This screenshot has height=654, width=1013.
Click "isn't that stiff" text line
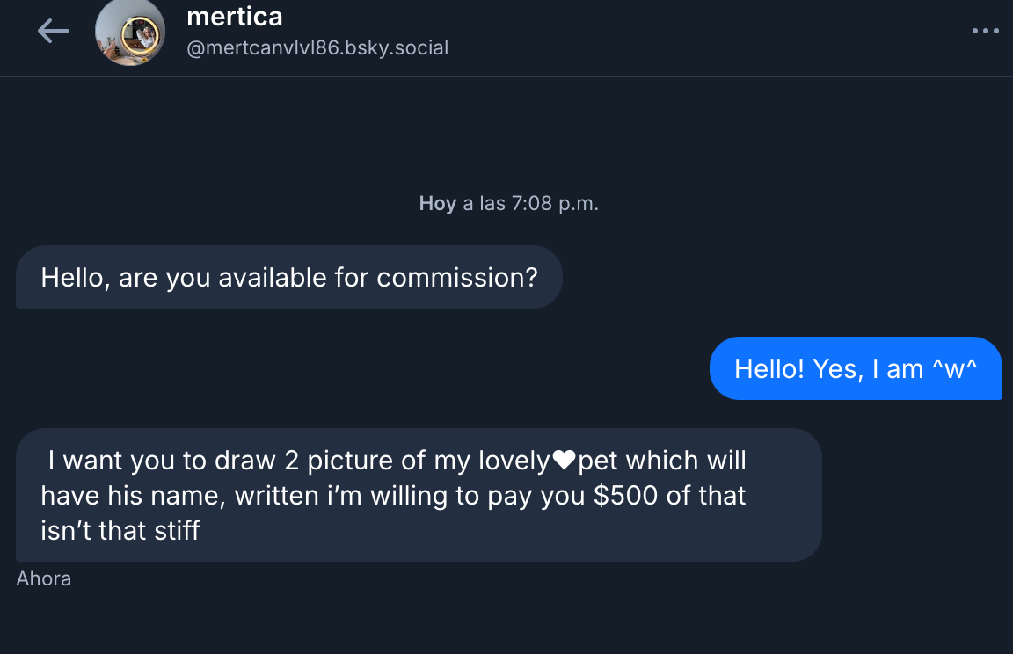tap(120, 531)
